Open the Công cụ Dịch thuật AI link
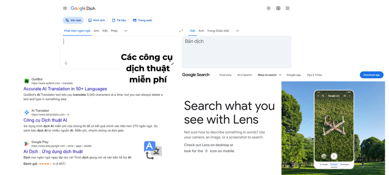This screenshot has height=175, width=389. coord(46,120)
